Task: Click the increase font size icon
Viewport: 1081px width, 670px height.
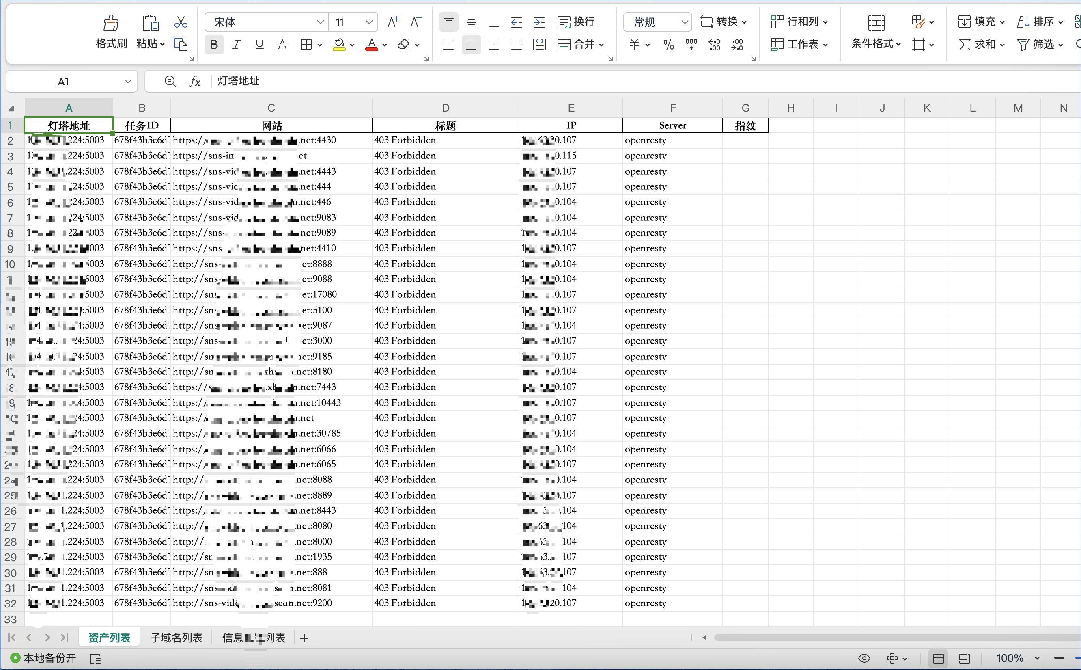Action: pos(393,22)
